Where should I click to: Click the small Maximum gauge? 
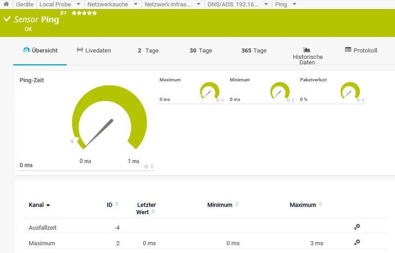tap(209, 91)
